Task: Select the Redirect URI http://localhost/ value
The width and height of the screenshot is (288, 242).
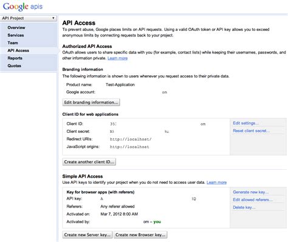Action: [x=131, y=139]
